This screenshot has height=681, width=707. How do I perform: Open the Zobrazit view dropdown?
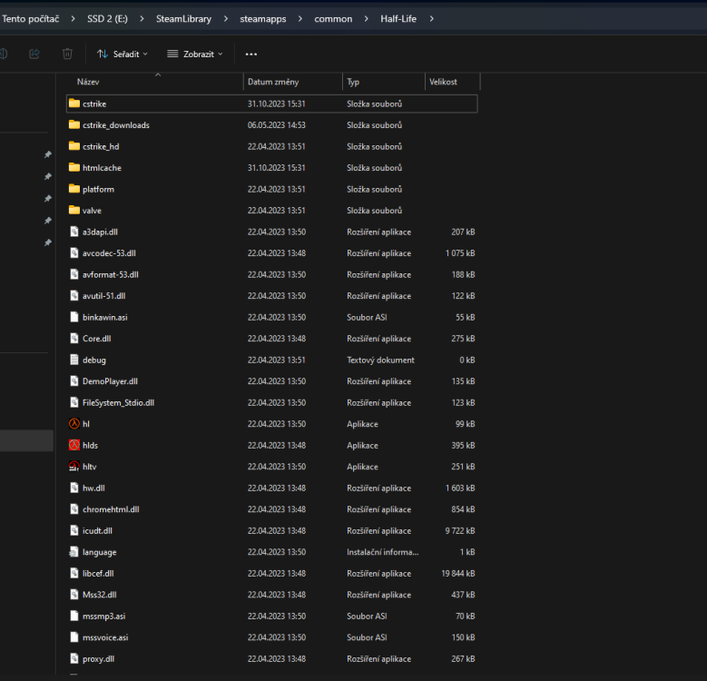click(x=195, y=54)
